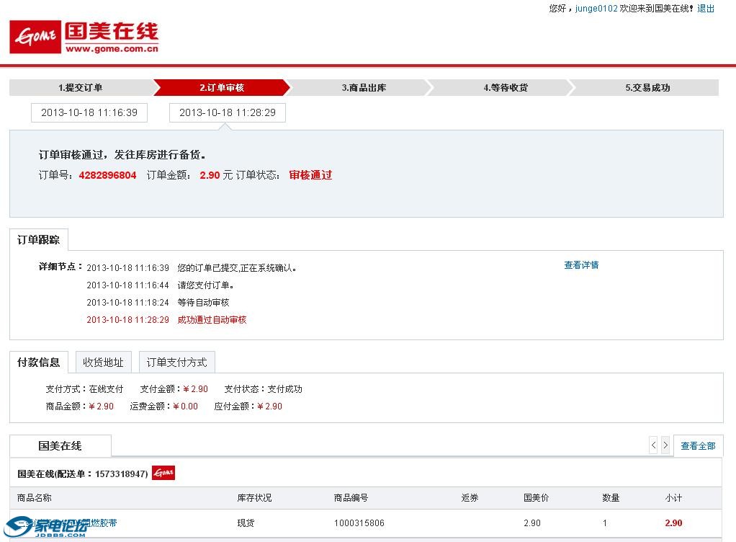Click 国美价 column header
The height and width of the screenshot is (542, 736).
coord(536,498)
